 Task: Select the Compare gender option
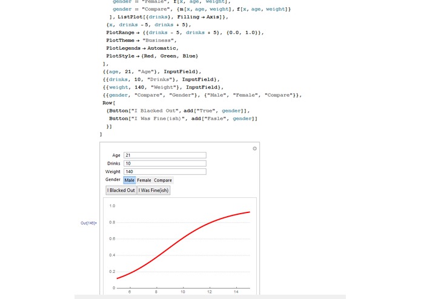point(163,180)
